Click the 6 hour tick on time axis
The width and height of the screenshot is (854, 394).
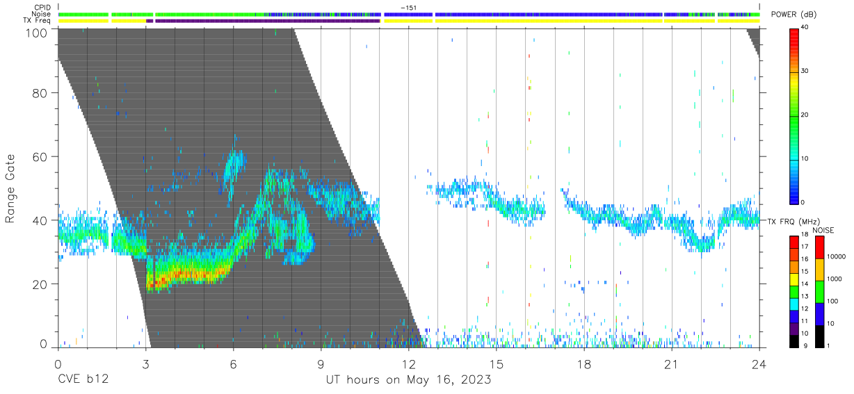pyautogui.click(x=233, y=364)
